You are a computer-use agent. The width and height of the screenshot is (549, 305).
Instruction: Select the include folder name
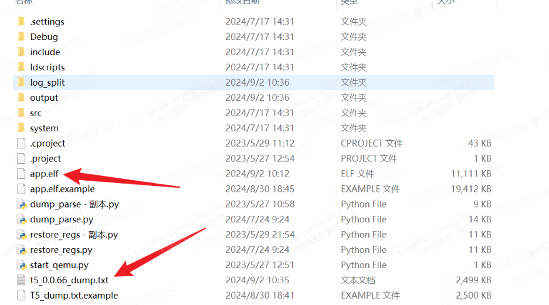[45, 52]
